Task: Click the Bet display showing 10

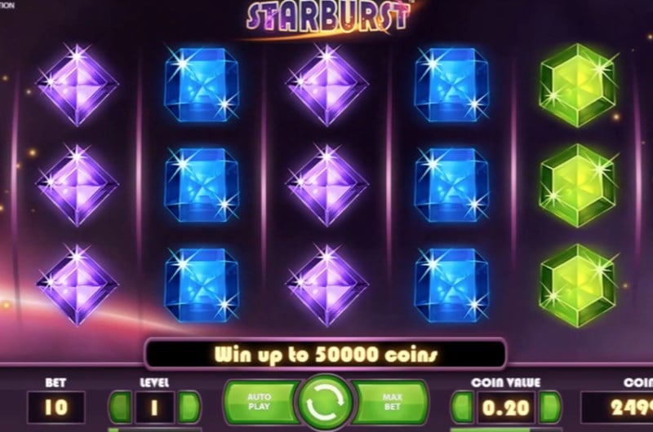Action: point(56,408)
